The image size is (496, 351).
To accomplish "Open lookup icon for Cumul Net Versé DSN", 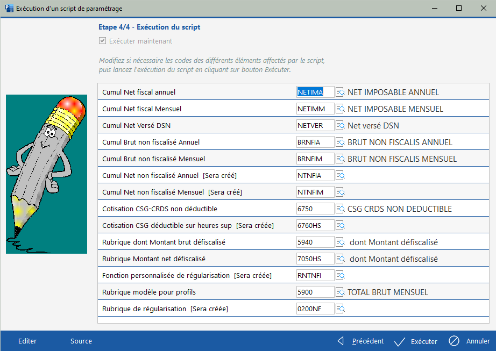I will 340,126.
